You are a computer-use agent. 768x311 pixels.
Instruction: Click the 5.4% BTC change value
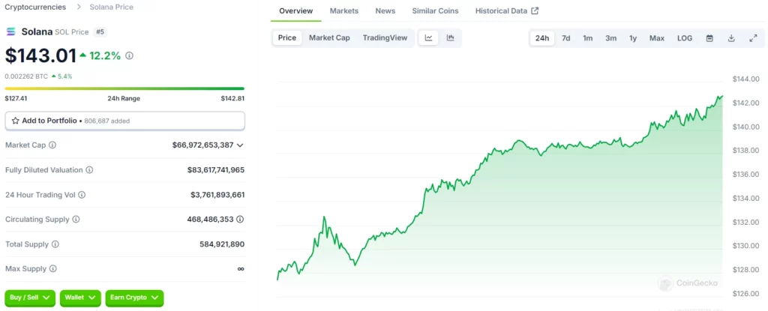coord(64,76)
